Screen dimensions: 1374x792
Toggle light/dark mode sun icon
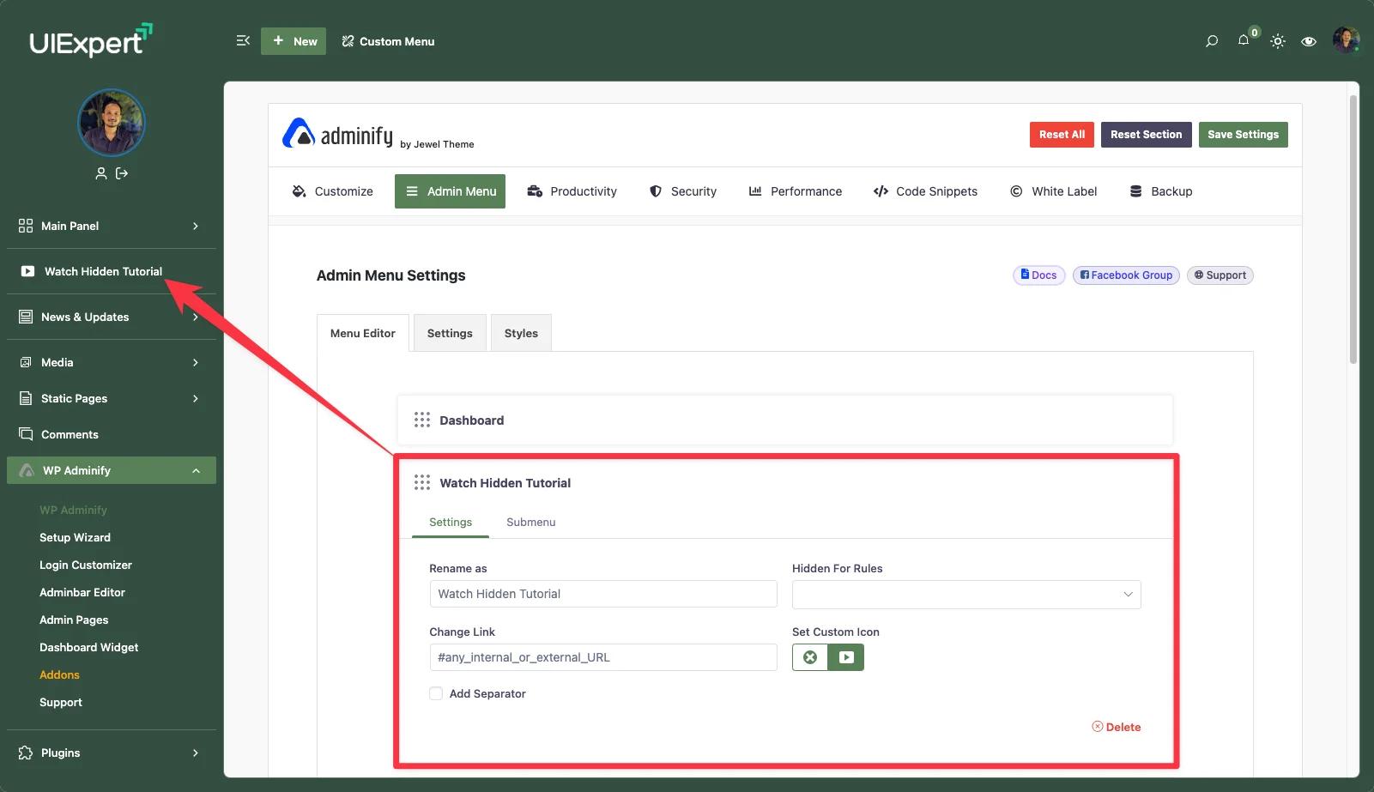(1278, 41)
